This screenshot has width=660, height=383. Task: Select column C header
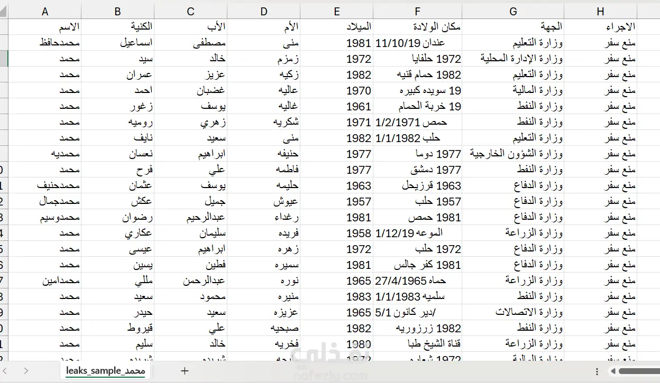[191, 12]
